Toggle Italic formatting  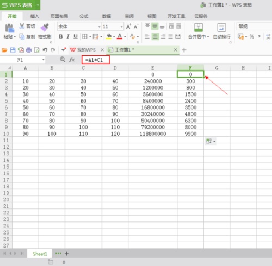tap(68, 36)
